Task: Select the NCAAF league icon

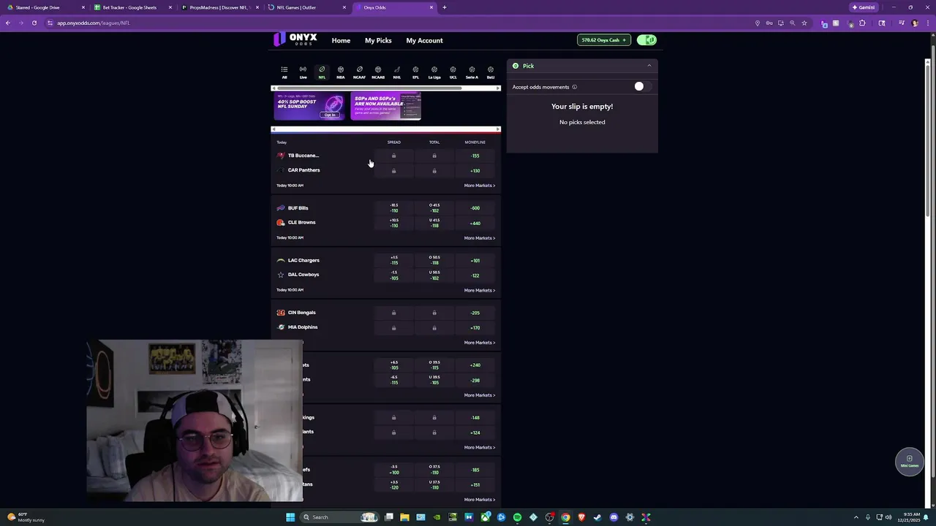Action: 359,72
